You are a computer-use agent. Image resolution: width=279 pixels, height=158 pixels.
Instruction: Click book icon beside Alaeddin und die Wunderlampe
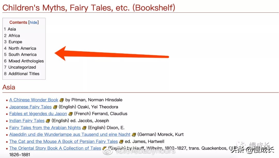click(x=134, y=135)
